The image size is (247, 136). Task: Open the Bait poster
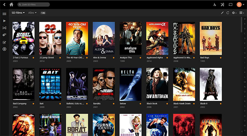pos(50,84)
